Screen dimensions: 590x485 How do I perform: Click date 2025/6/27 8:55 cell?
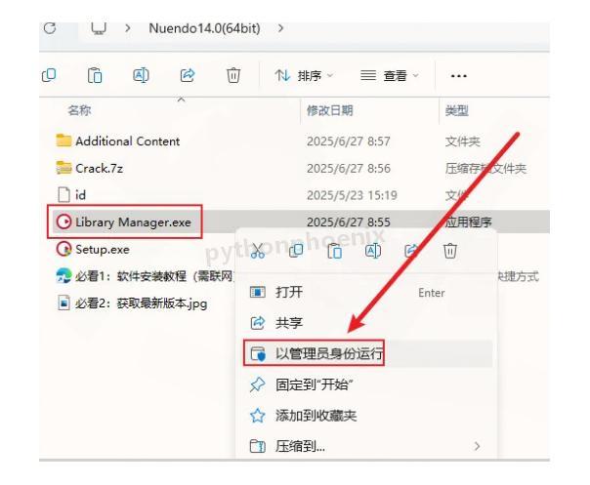coord(349,222)
